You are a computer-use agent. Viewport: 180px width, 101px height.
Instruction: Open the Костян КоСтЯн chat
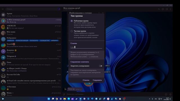click(31, 75)
